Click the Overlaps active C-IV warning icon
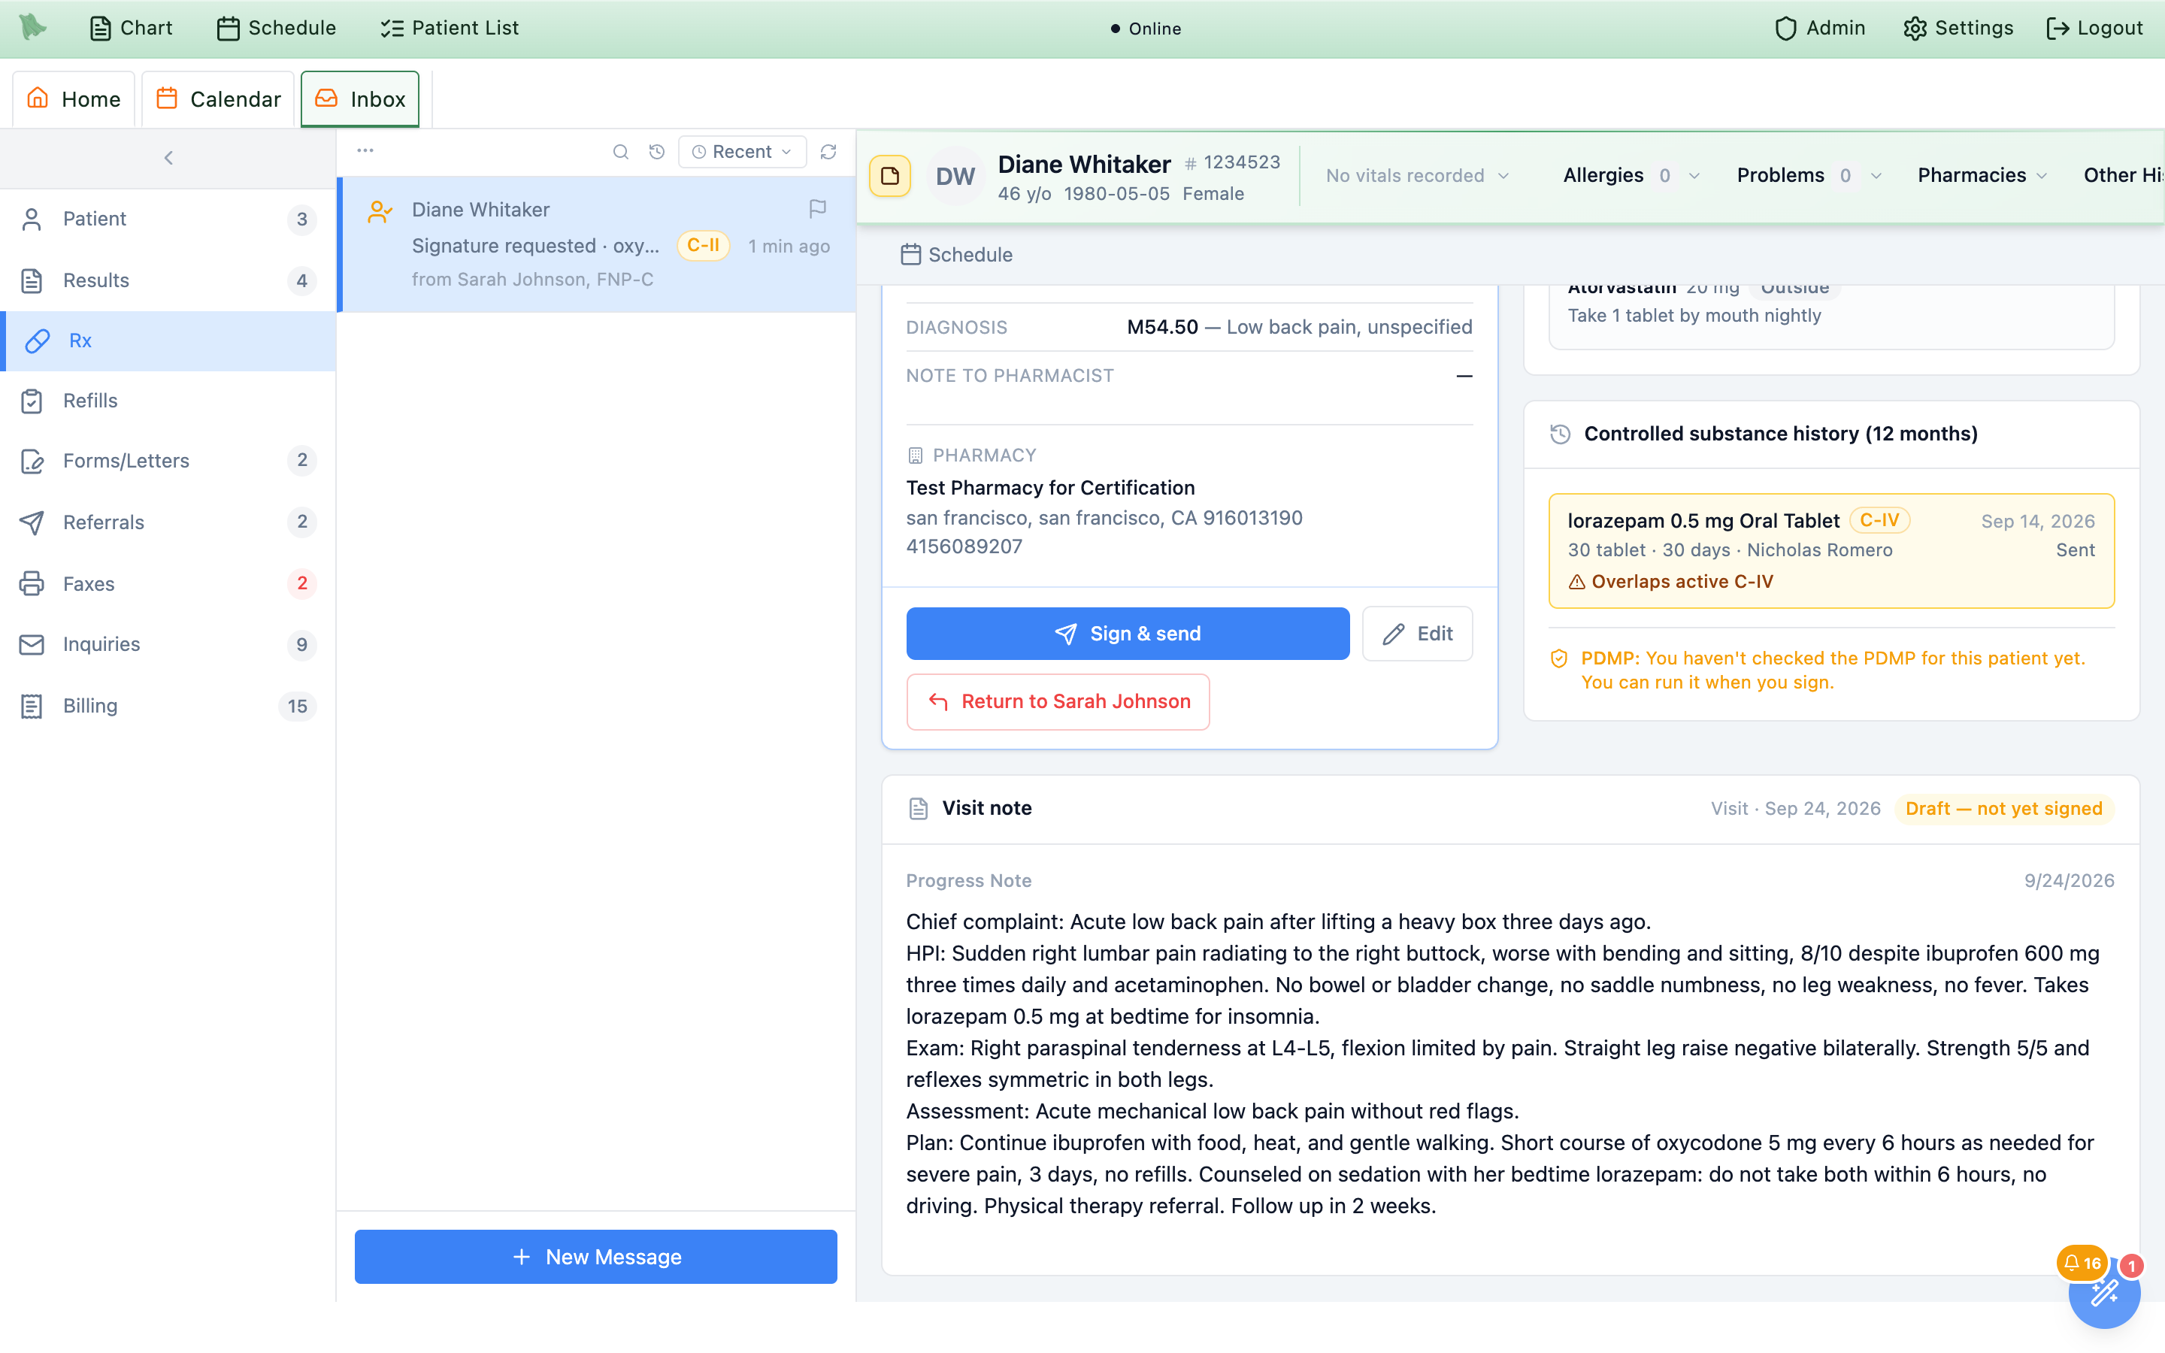 pos(1576,583)
